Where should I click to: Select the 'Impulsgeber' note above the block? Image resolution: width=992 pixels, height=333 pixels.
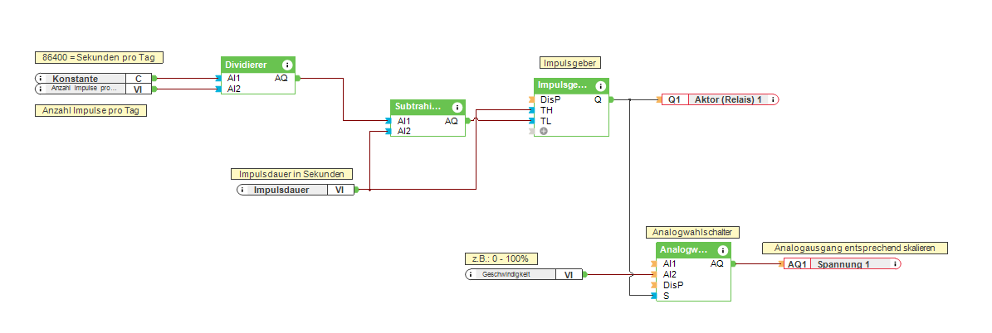[570, 63]
